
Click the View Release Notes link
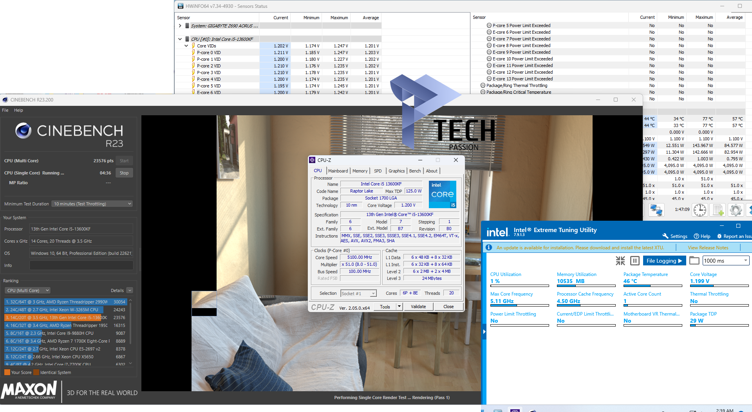[708, 247]
